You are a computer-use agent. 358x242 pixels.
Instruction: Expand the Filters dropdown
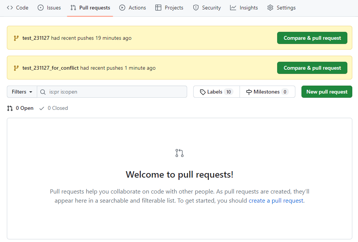coord(22,92)
